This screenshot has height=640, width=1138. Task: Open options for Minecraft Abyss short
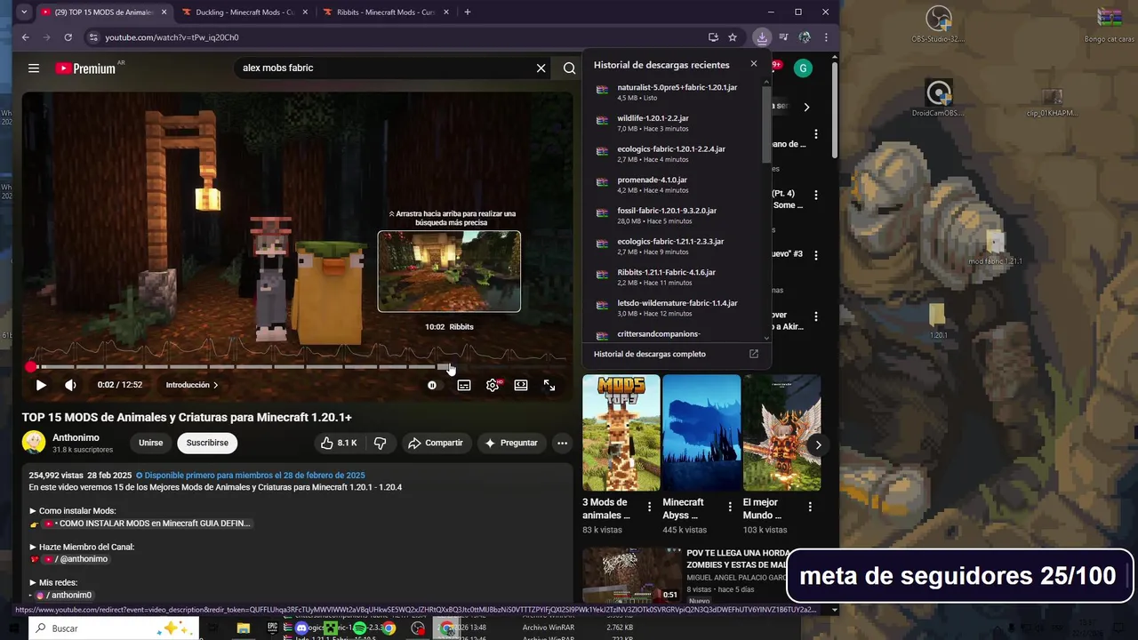(x=730, y=507)
